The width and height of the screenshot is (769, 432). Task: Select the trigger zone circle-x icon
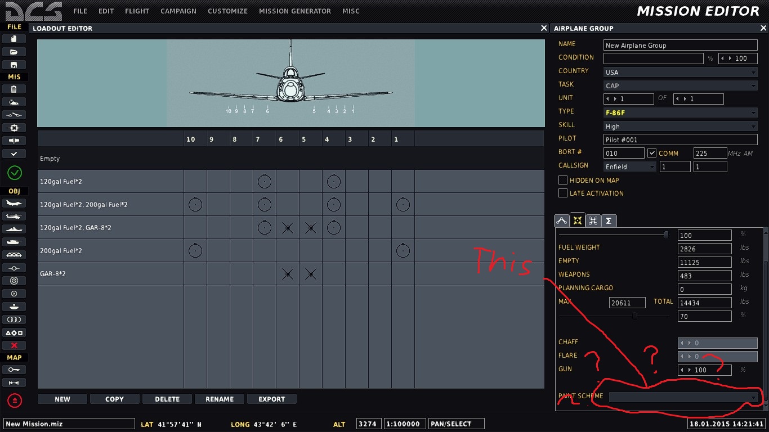pyautogui.click(x=14, y=294)
